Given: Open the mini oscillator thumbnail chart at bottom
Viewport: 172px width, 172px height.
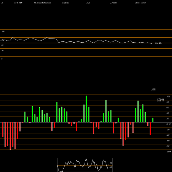Looking at the screenshot, I should 85,165.
